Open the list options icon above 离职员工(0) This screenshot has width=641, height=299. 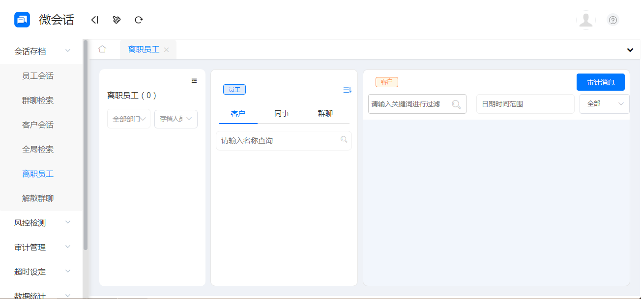[194, 80]
